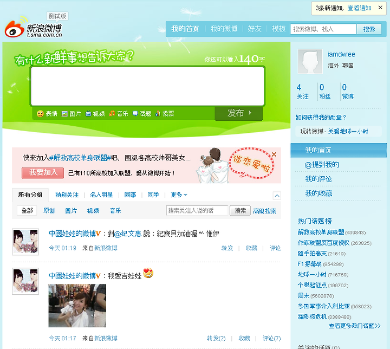Click 转发(2) on the 01:17 post
Image resolution: width=390 pixels, height=349 pixels.
coord(216,338)
